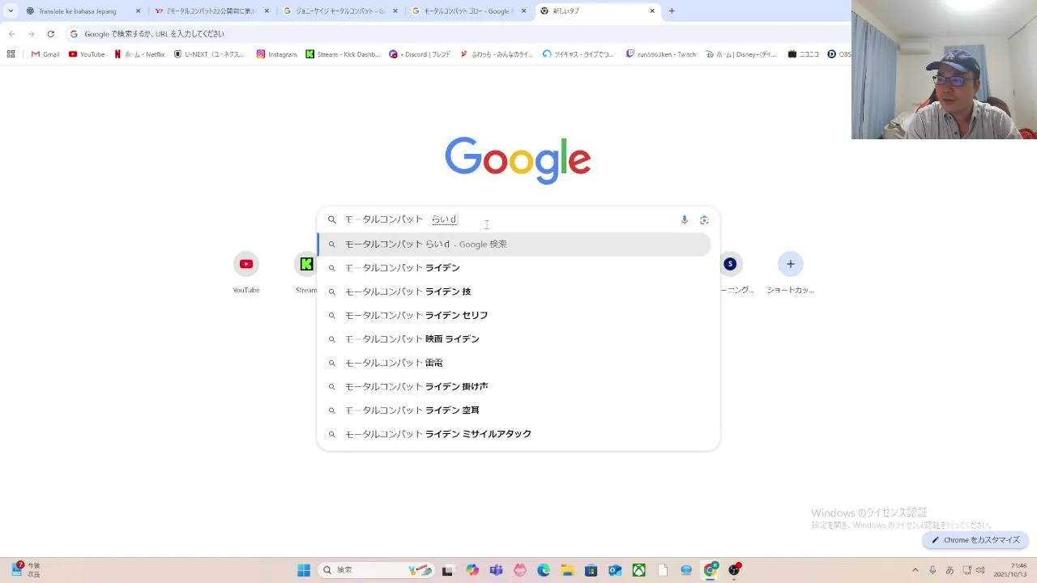
Task: Reload the current page
Action: [50, 34]
